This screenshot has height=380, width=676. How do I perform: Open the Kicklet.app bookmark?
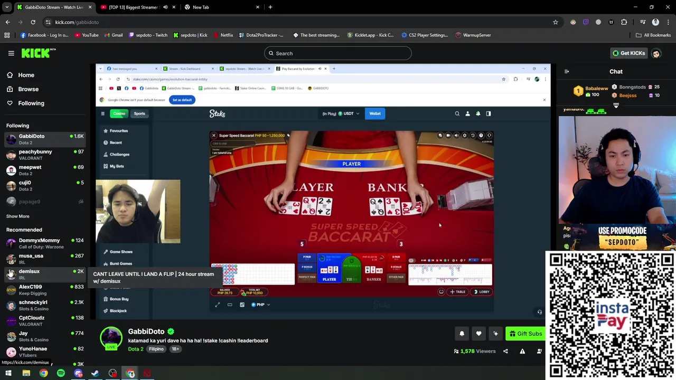coord(370,35)
